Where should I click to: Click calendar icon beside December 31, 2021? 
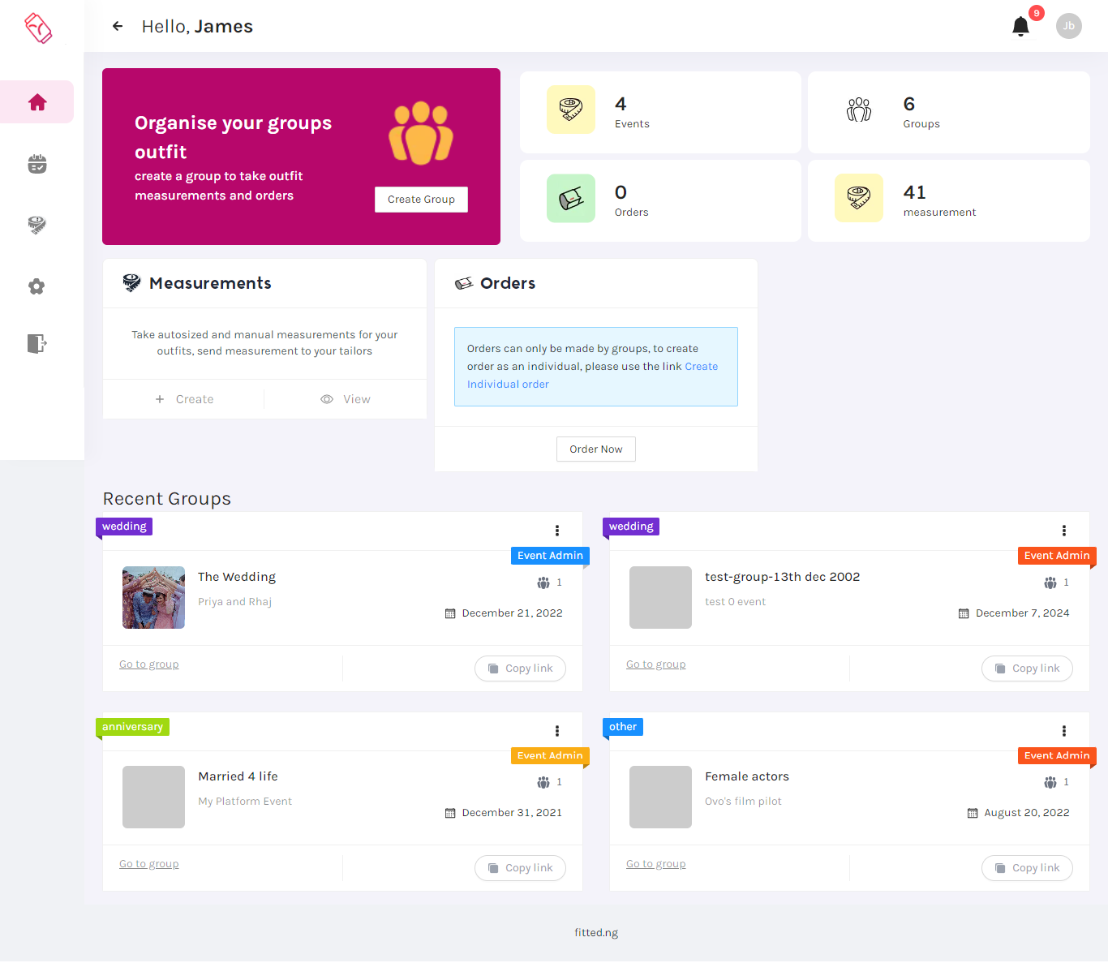[x=450, y=813]
